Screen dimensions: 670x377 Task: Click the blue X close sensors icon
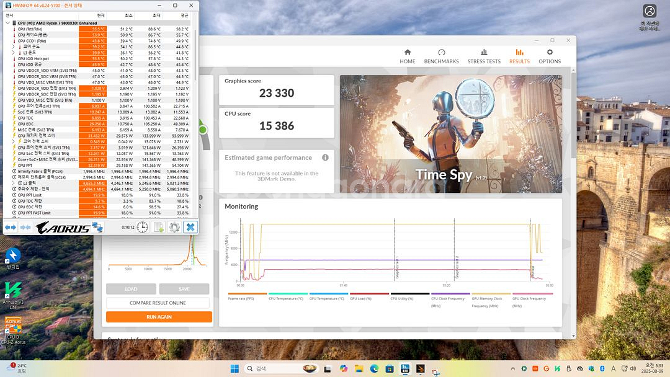(x=190, y=228)
